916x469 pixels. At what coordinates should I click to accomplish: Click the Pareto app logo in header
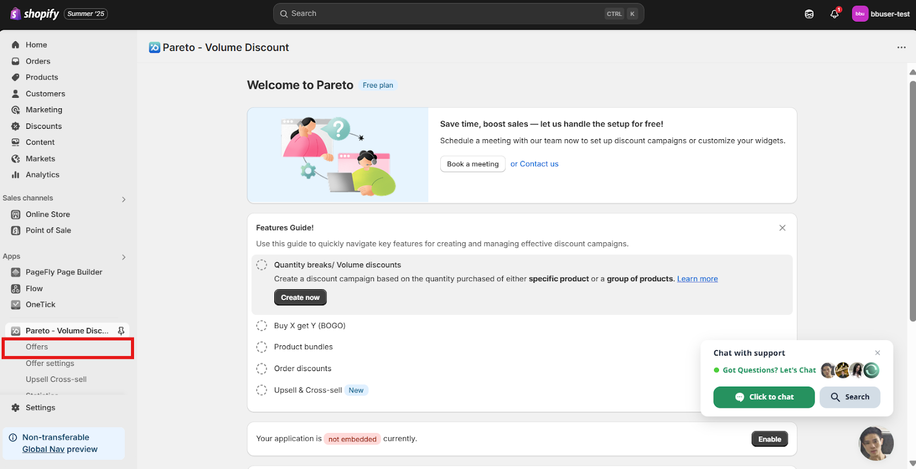155,48
